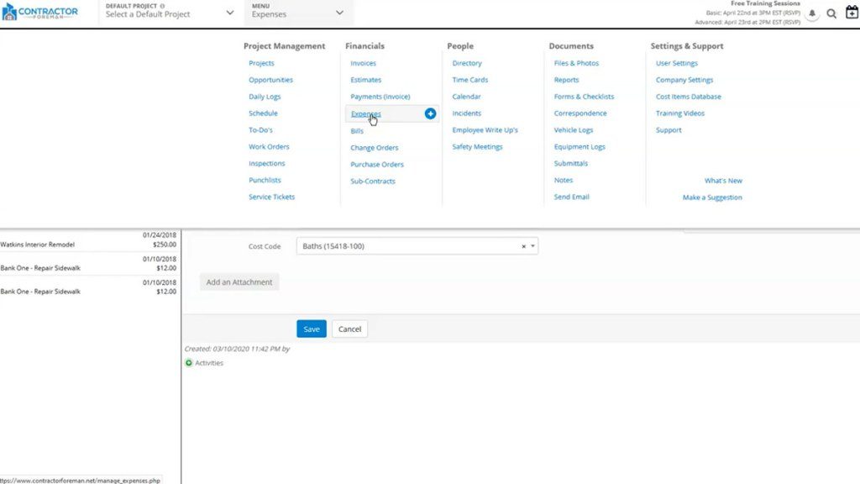The image size is (860, 484).
Task: Click the Cancel button
Action: (349, 329)
